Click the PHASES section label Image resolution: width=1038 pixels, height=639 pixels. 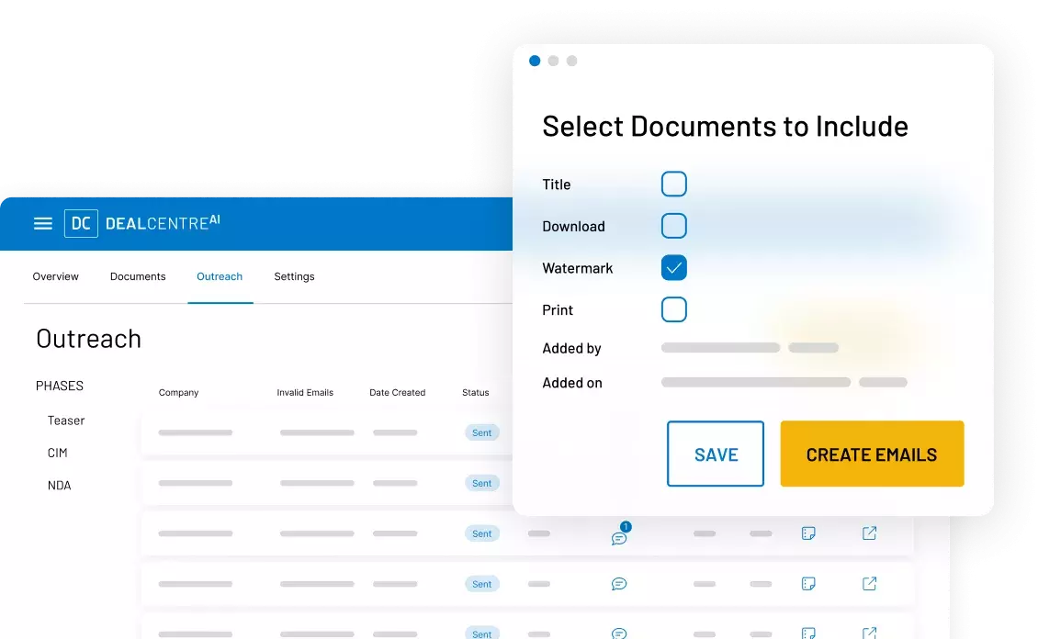click(60, 386)
